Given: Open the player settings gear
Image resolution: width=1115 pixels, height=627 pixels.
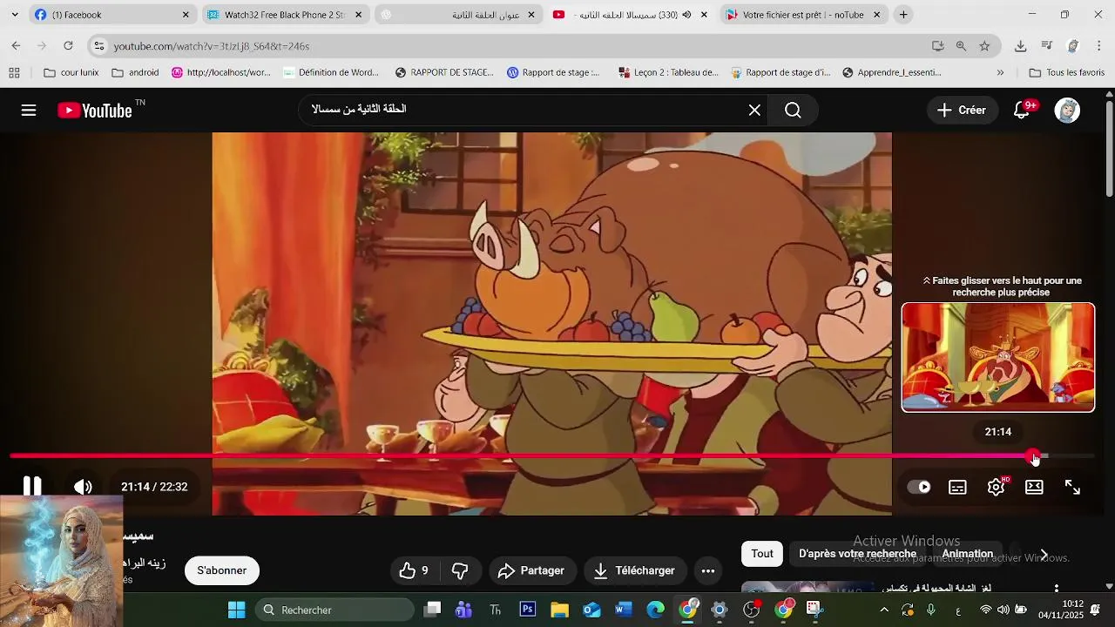Looking at the screenshot, I should click(x=997, y=487).
